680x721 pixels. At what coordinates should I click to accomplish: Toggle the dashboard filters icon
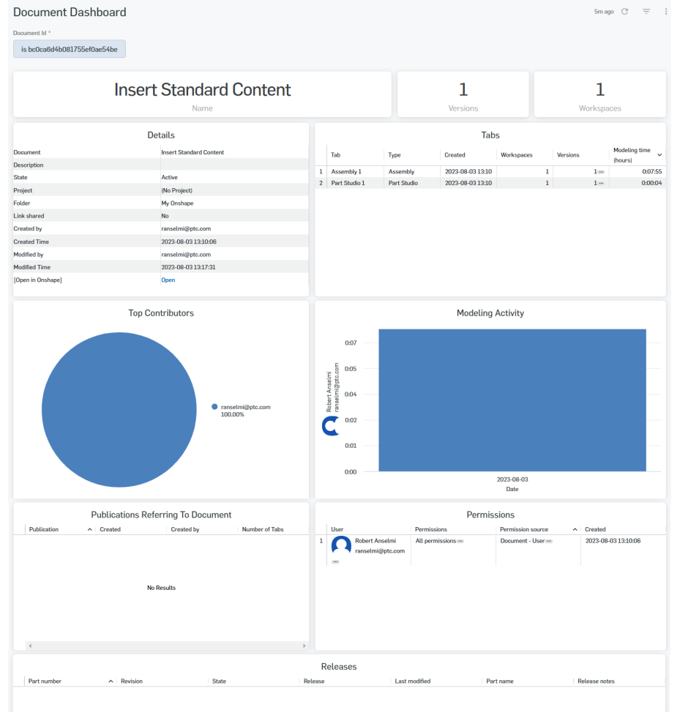tap(646, 12)
